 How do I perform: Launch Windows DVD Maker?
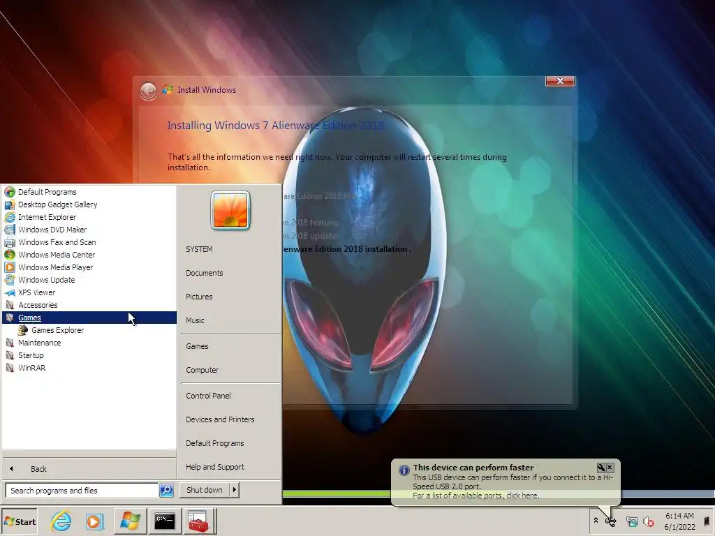[89, 230]
